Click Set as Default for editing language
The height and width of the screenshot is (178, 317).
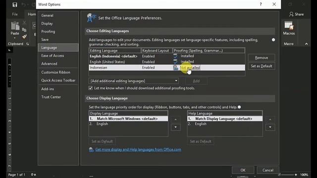(262, 66)
